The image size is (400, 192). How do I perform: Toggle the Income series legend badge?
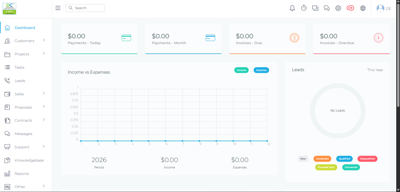coord(241,70)
